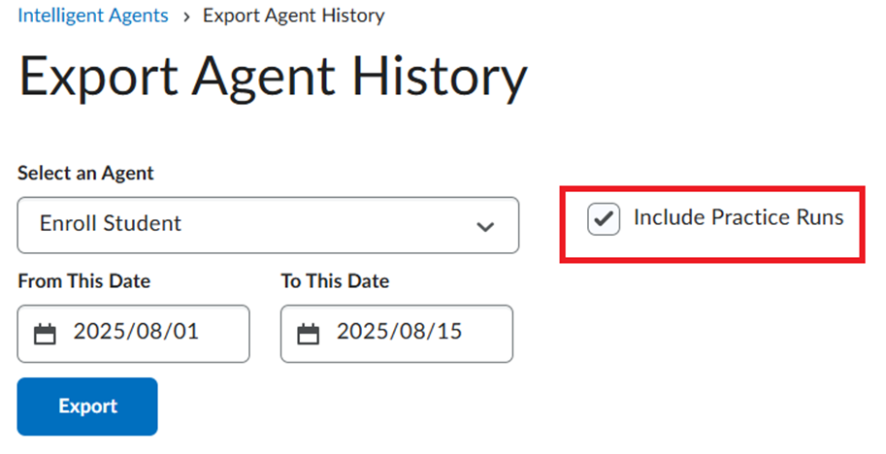Uncheck the Include Practice Runs checkbox

(604, 219)
